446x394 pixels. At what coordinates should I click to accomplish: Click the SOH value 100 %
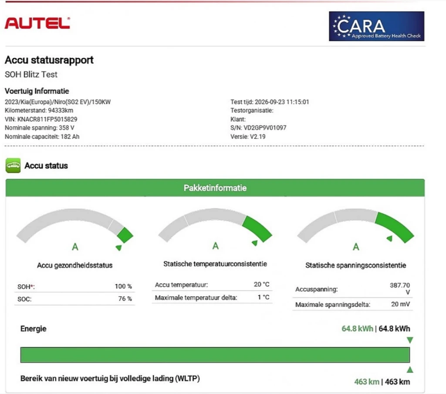tap(123, 286)
